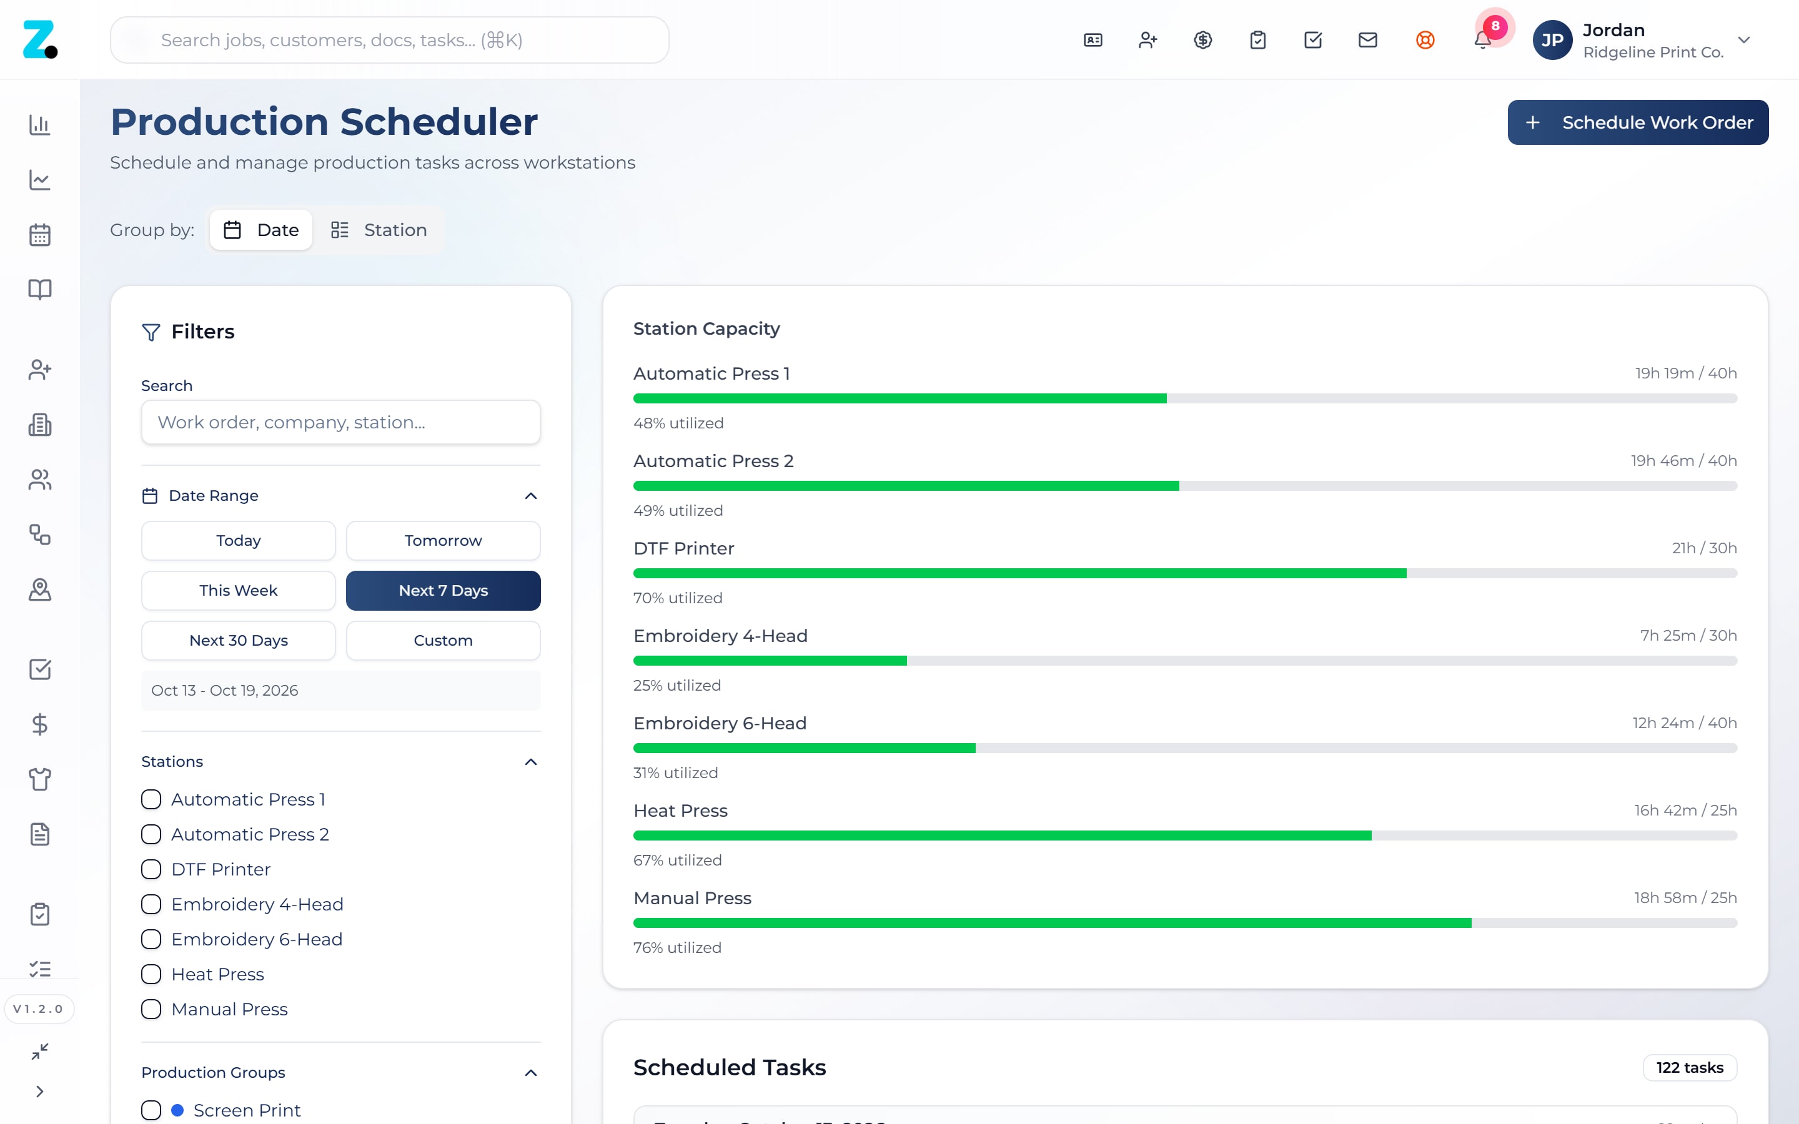Check the Manual Press station

[x=151, y=1008]
